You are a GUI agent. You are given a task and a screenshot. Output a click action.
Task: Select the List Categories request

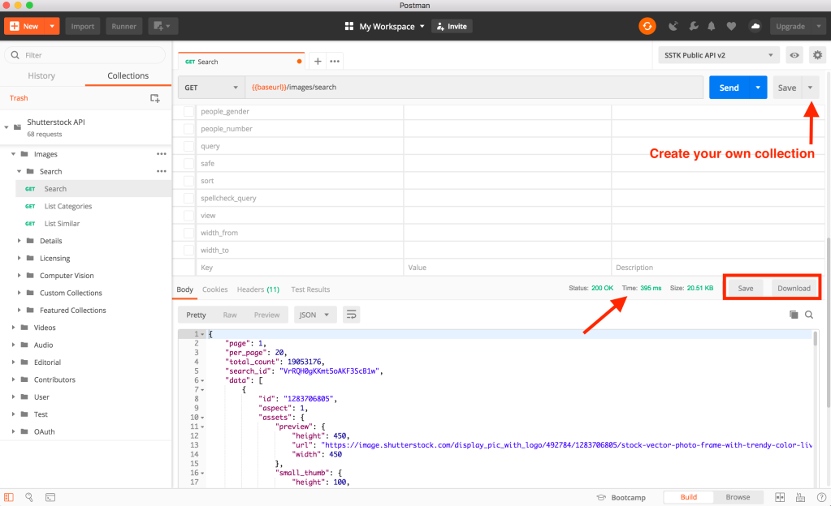[68, 206]
